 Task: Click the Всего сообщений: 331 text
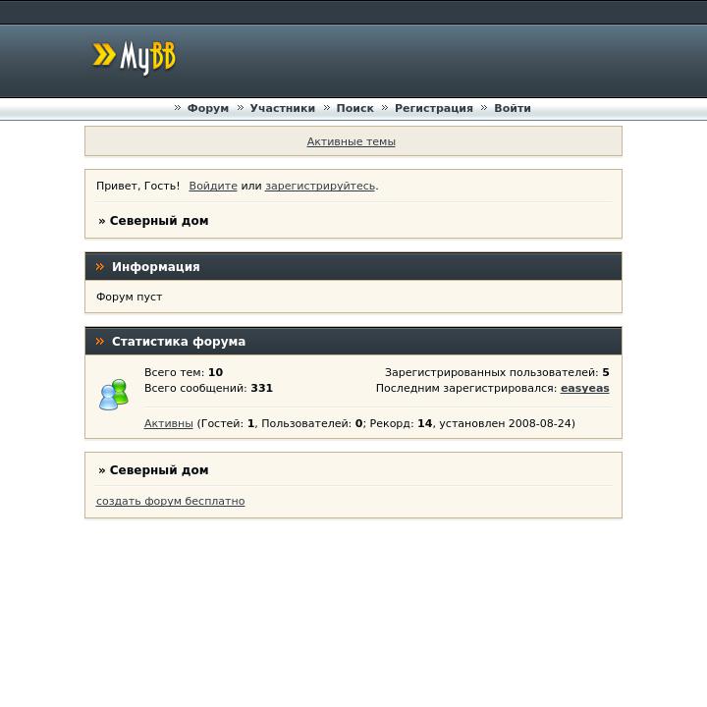(208, 388)
